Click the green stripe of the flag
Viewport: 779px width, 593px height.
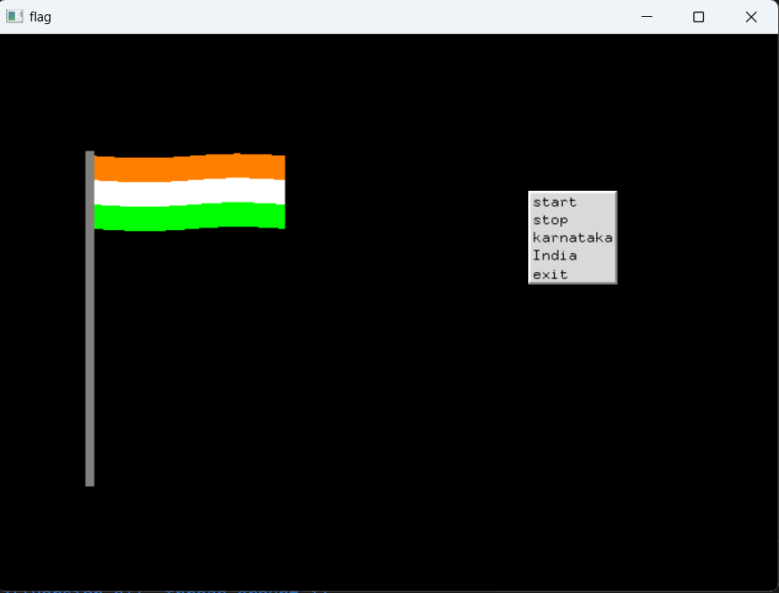189,217
